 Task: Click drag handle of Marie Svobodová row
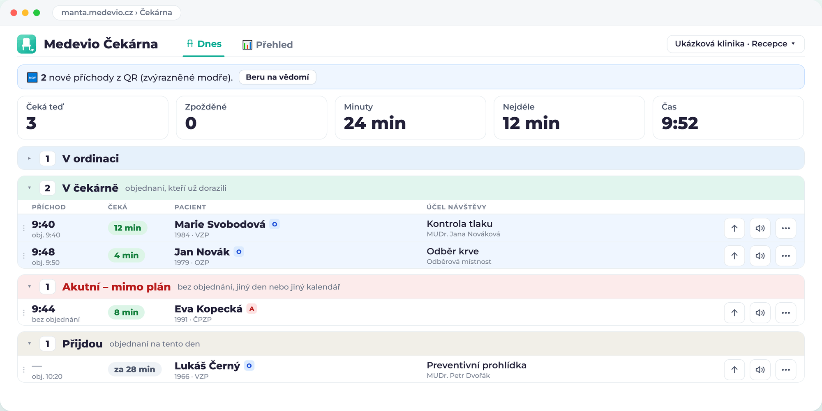point(24,228)
